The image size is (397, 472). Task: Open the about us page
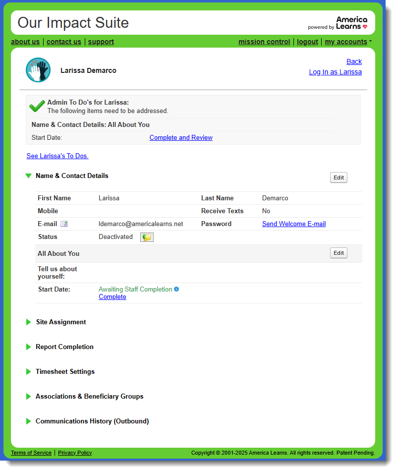coord(25,42)
